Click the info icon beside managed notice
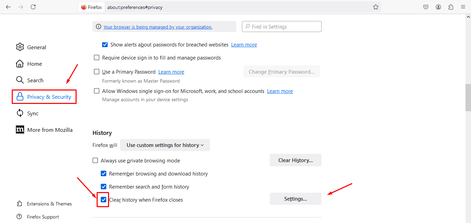 point(99,27)
